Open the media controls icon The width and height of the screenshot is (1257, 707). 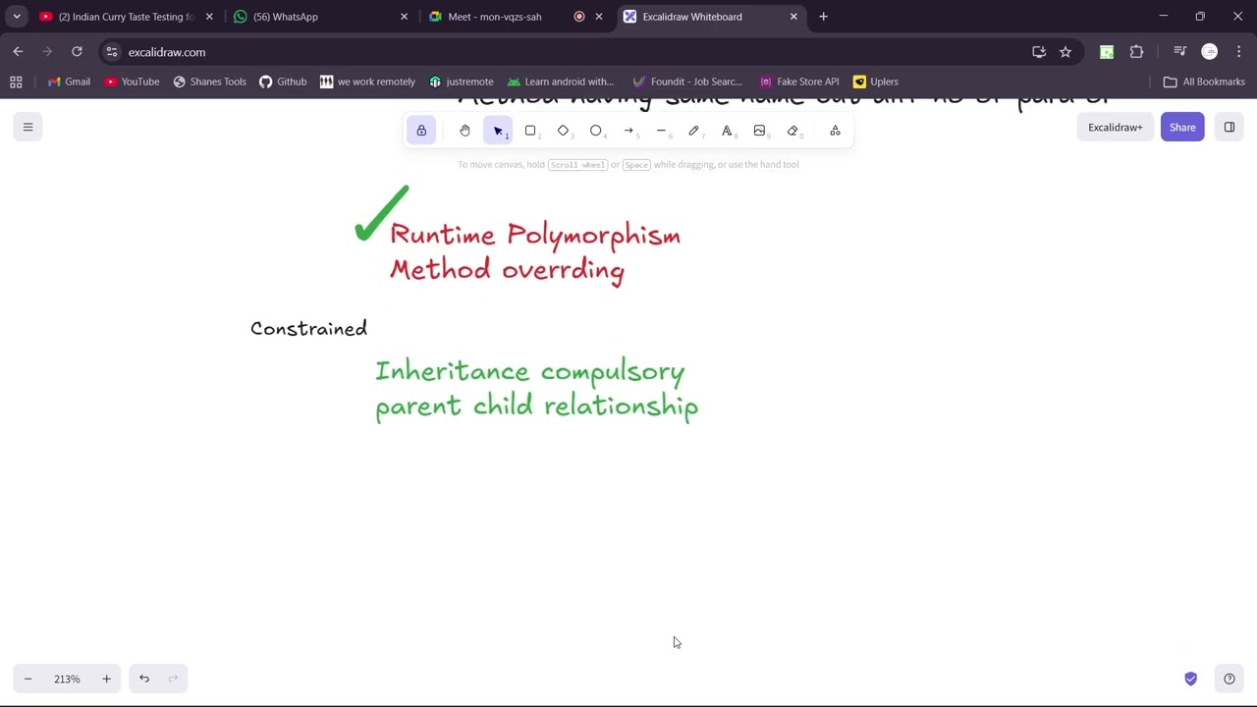[1180, 52]
